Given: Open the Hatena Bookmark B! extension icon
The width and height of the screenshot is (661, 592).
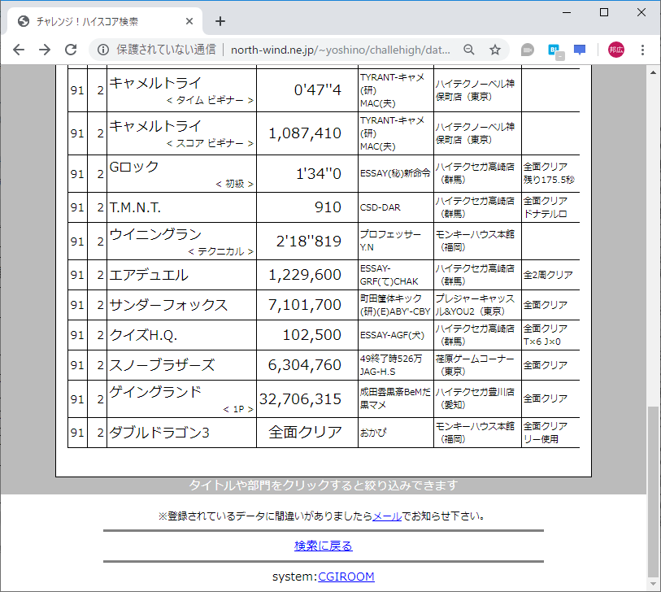Looking at the screenshot, I should tap(554, 49).
